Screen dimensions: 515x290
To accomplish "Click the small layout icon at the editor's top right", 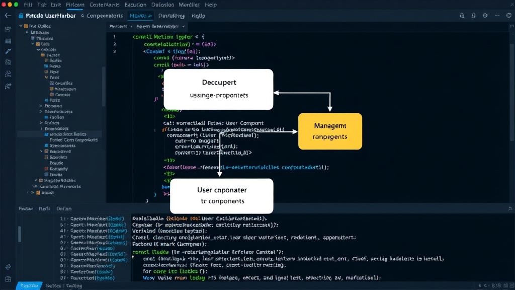I will (511, 26).
